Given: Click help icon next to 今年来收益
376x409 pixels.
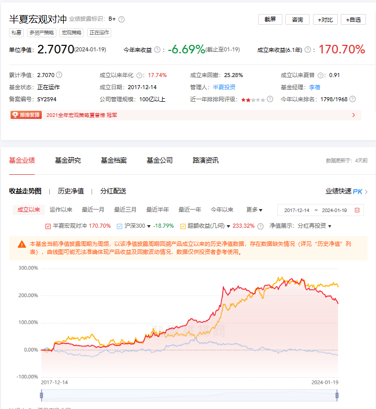Looking at the screenshot, I should coord(157,49).
